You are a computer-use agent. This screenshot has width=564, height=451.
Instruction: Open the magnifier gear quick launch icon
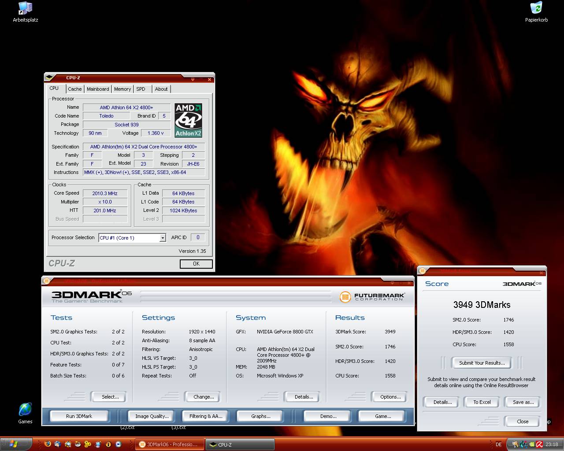[x=68, y=444]
